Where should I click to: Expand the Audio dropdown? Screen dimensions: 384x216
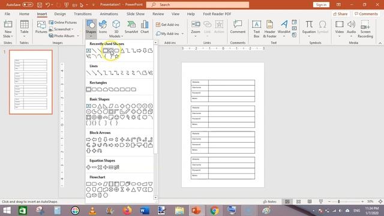click(351, 36)
